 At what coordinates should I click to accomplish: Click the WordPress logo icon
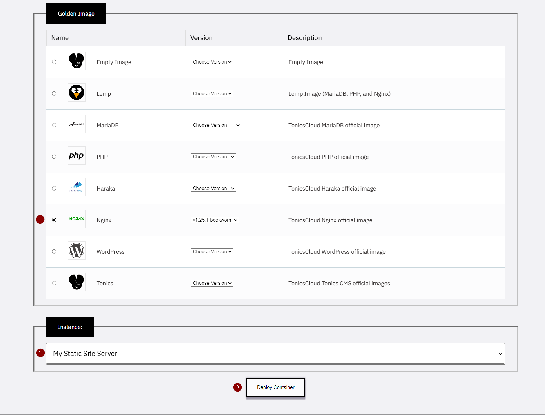(x=76, y=251)
